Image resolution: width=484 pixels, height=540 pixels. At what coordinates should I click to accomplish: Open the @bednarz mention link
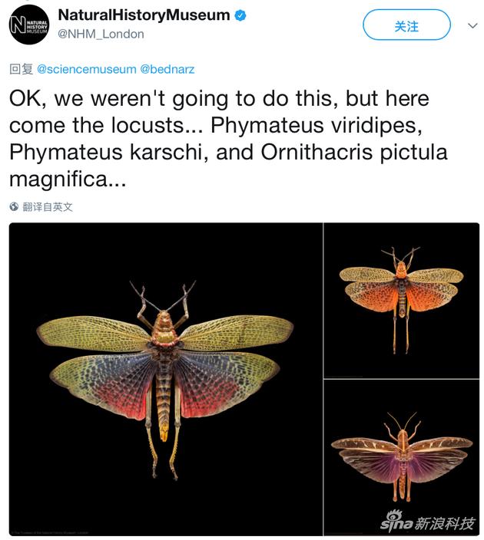167,69
